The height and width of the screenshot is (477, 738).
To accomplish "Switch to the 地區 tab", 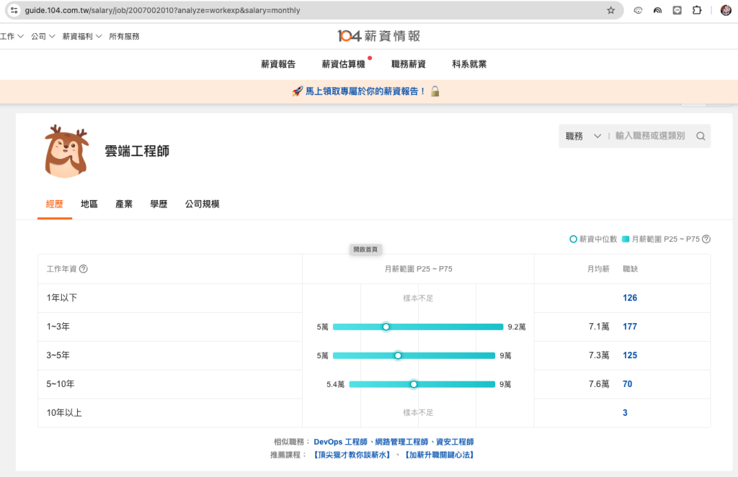I will (x=89, y=204).
